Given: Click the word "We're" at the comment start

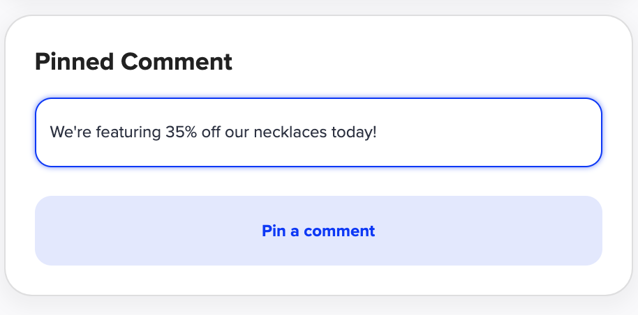Looking at the screenshot, I should [x=71, y=132].
